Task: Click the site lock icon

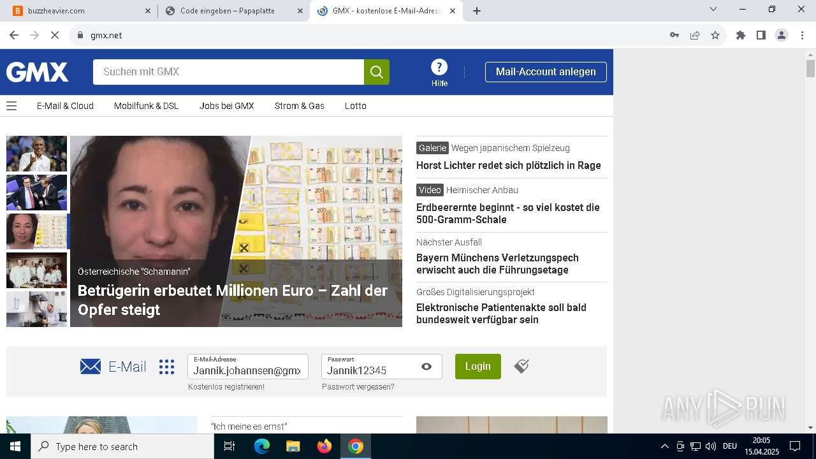Action: (x=80, y=35)
